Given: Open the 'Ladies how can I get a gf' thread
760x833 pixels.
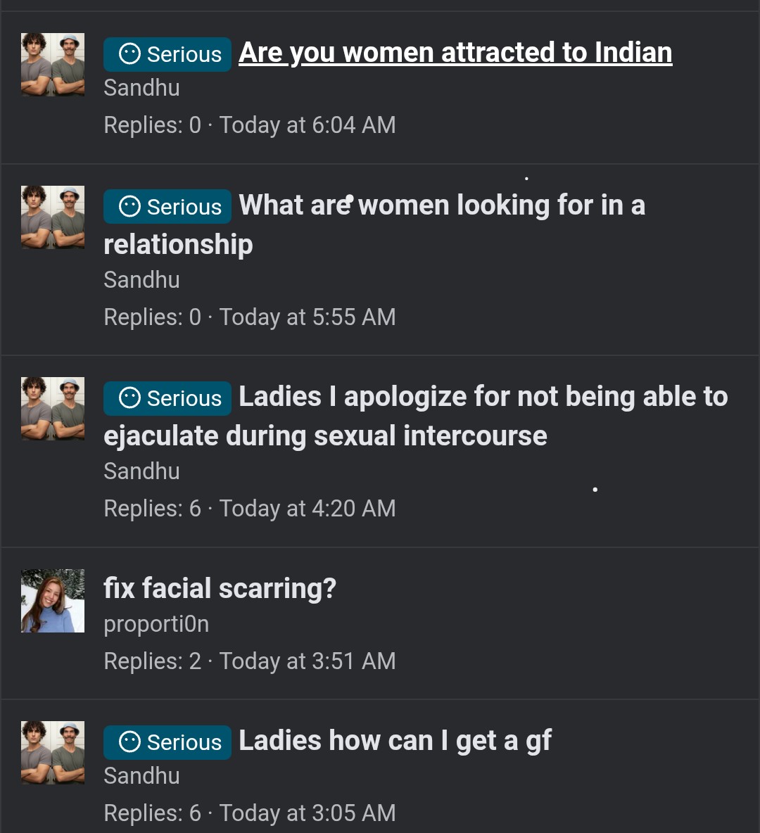Looking at the screenshot, I should coord(395,741).
